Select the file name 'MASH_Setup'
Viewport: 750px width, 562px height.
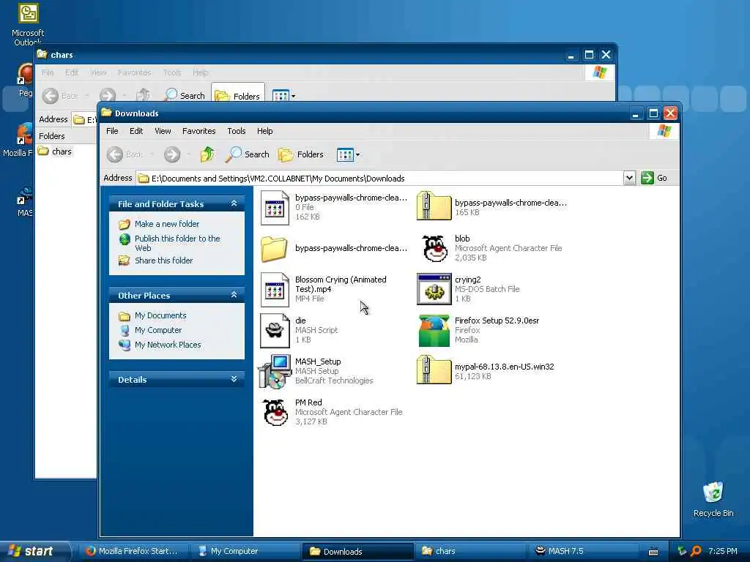pos(318,361)
